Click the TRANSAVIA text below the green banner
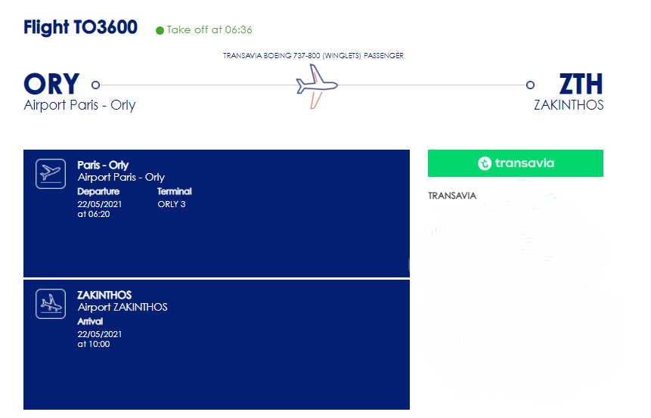This screenshot has height=418, width=651. (x=452, y=196)
